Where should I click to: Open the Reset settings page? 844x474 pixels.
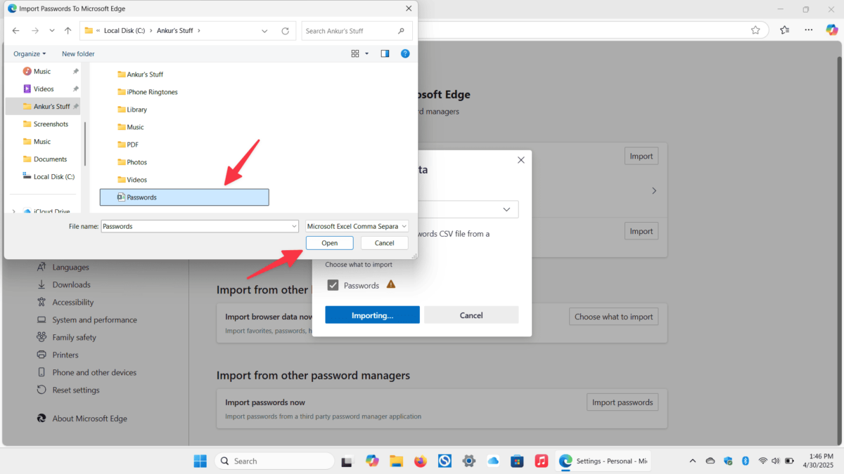coord(76,390)
